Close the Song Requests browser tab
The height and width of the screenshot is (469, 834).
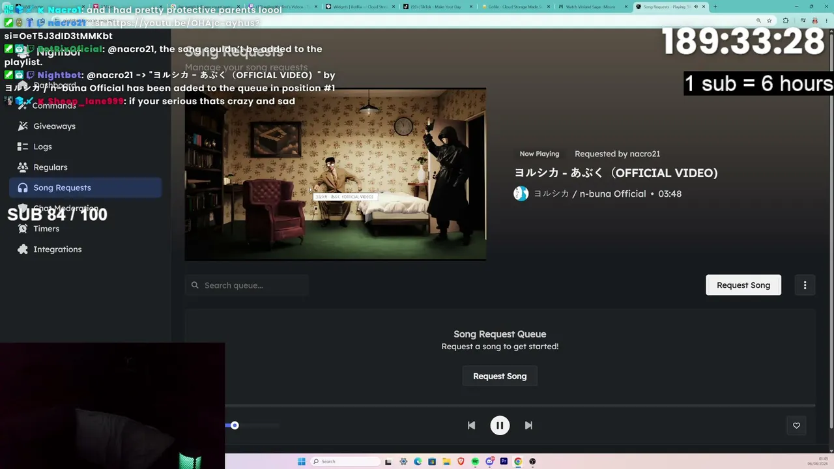[x=704, y=7]
